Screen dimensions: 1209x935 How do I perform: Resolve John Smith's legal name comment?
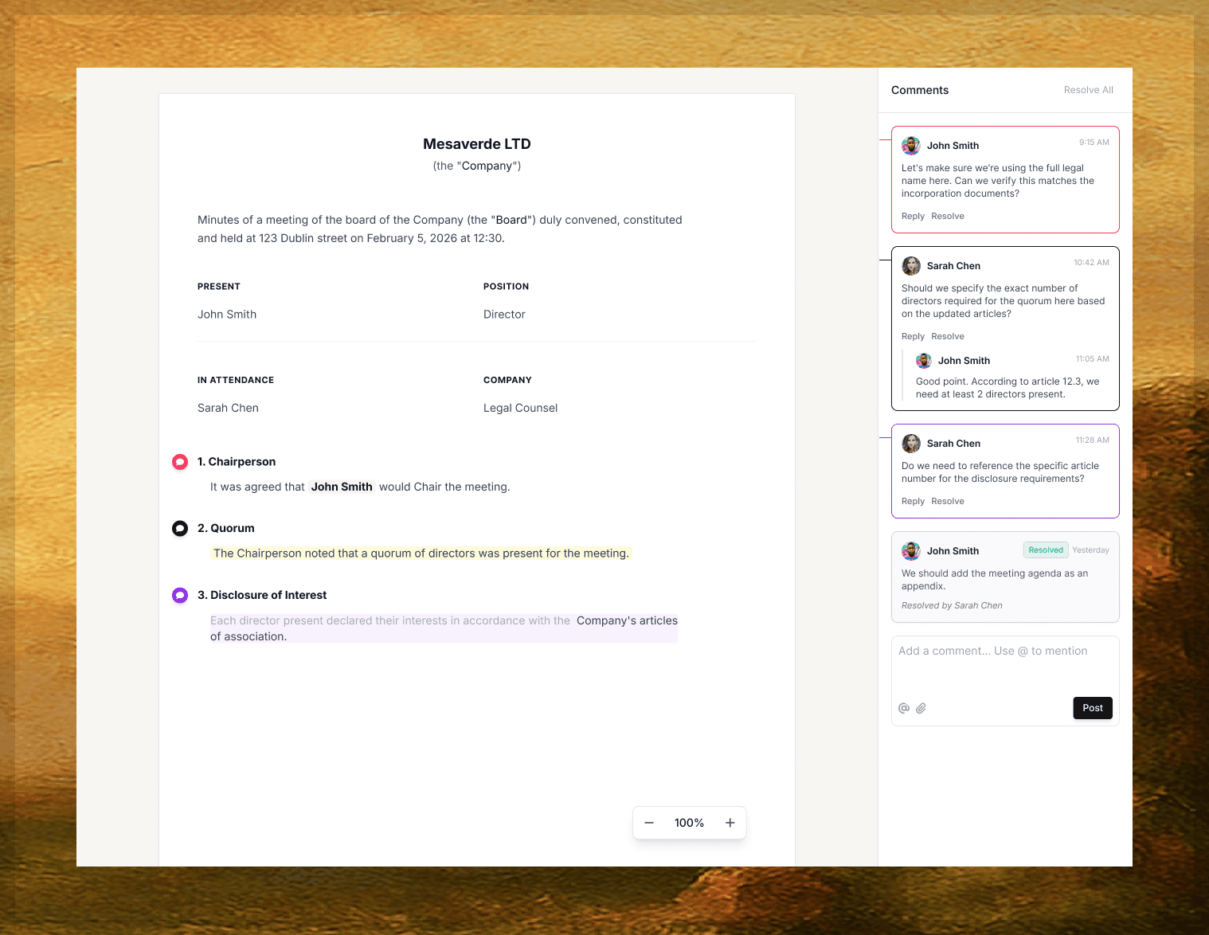pyautogui.click(x=948, y=216)
